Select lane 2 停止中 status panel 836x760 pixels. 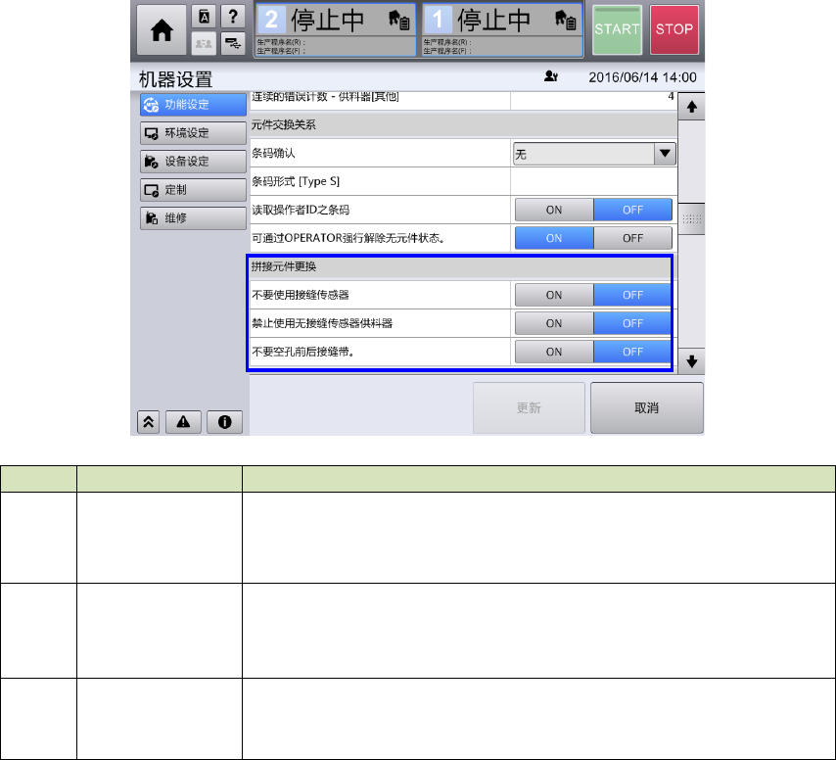tap(336, 29)
